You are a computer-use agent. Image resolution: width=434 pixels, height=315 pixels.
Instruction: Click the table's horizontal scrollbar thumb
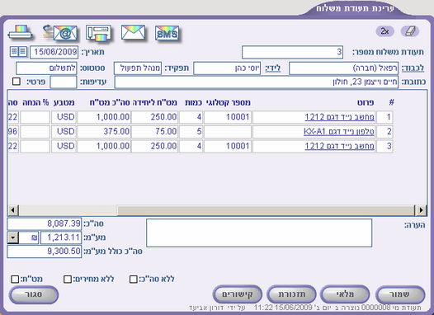266,210
